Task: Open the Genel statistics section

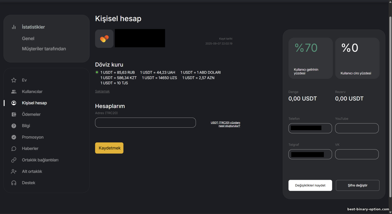Action: (28, 38)
